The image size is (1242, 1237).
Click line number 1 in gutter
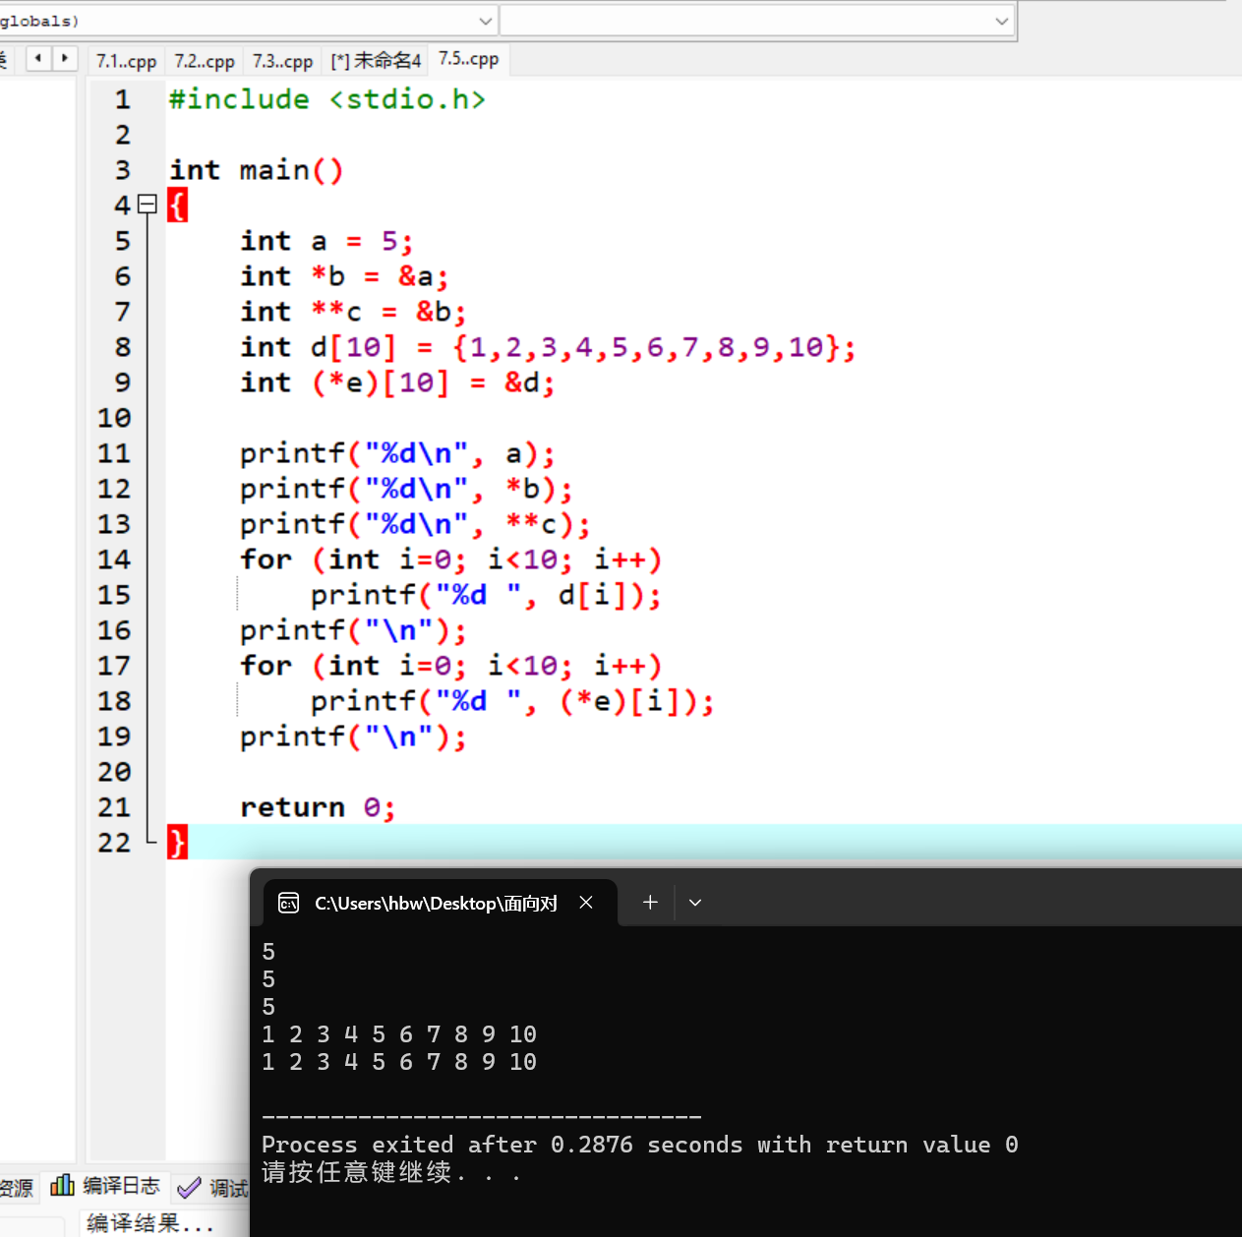pos(122,99)
